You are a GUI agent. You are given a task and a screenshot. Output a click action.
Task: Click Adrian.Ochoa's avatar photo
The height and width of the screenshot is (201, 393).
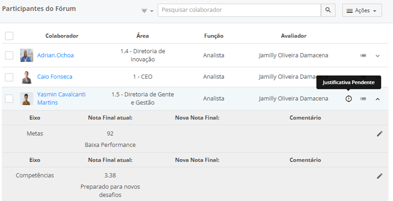27,55
